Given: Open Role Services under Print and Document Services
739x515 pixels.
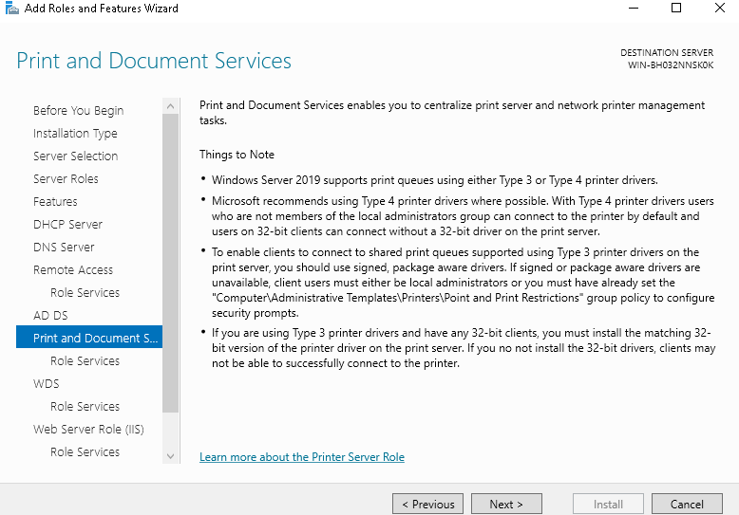Looking at the screenshot, I should pyautogui.click(x=85, y=361).
